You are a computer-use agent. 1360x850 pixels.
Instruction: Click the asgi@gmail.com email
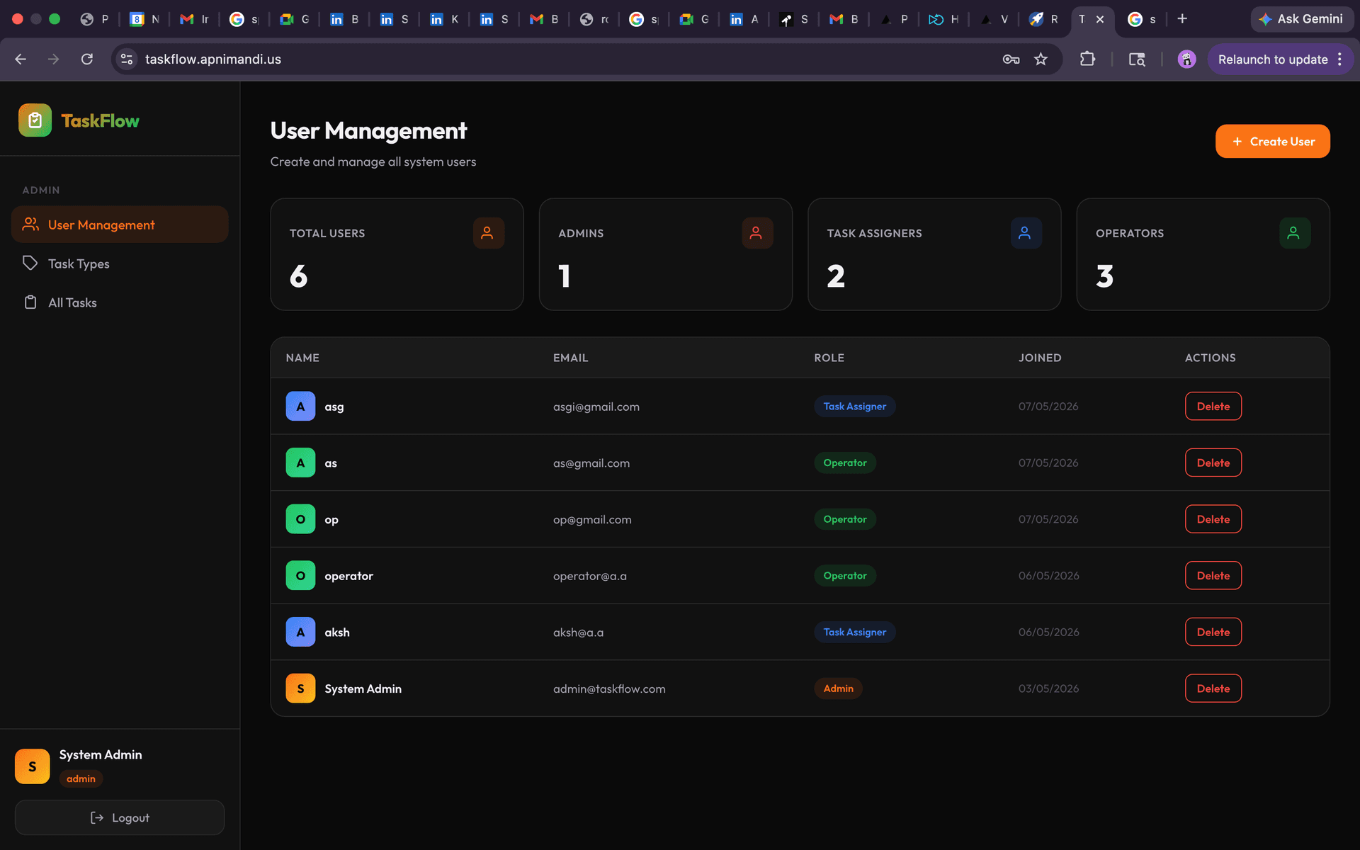[x=596, y=407]
